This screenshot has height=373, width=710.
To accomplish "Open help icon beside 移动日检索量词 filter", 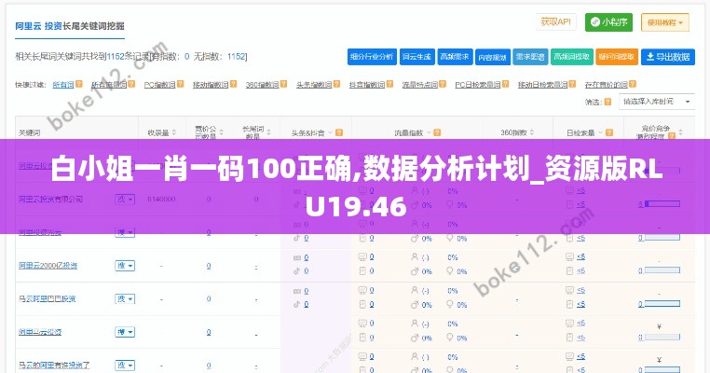I will [x=572, y=84].
